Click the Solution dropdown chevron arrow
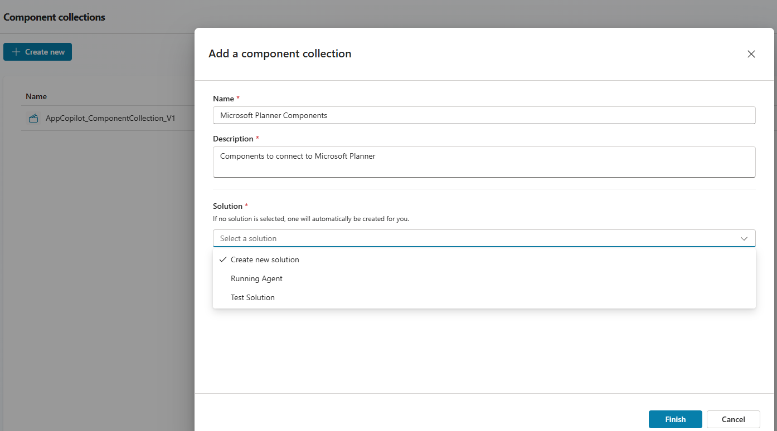This screenshot has width=777, height=431. [744, 238]
